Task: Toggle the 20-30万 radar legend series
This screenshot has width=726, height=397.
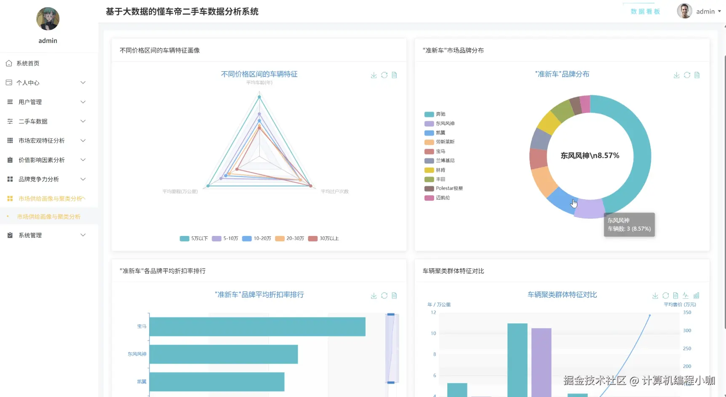Action: click(289, 239)
